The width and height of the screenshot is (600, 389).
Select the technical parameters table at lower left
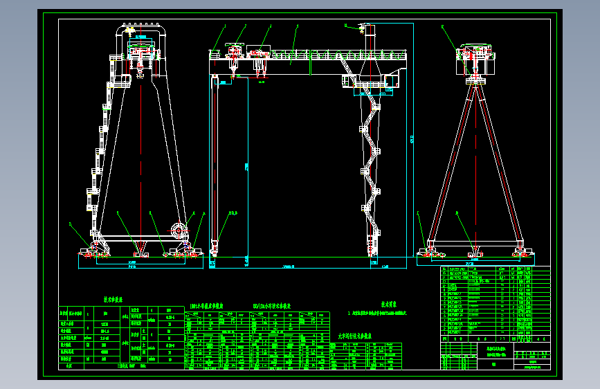[x=121, y=338]
